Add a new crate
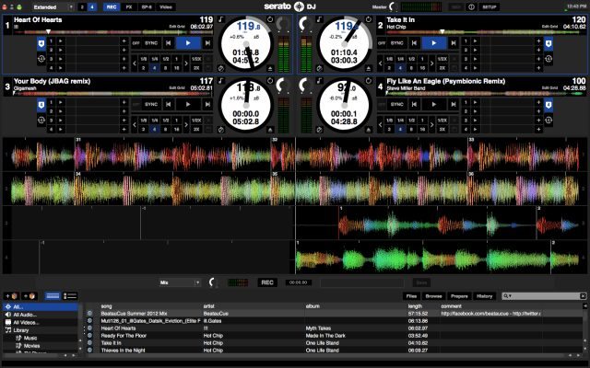The image size is (590, 368). click(11, 296)
